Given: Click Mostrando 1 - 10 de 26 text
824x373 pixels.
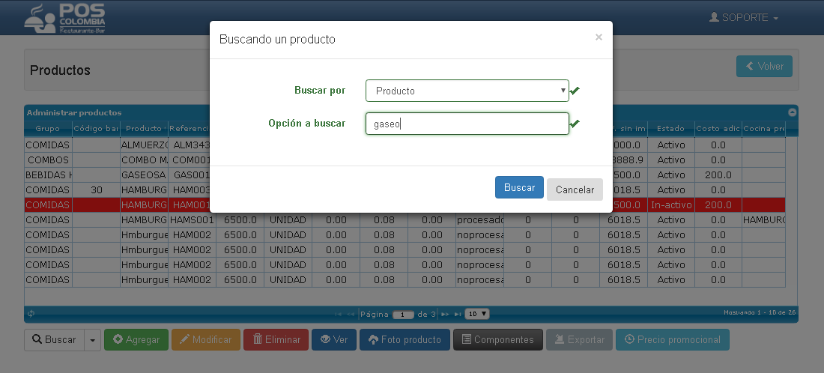Looking at the screenshot, I should tap(759, 313).
